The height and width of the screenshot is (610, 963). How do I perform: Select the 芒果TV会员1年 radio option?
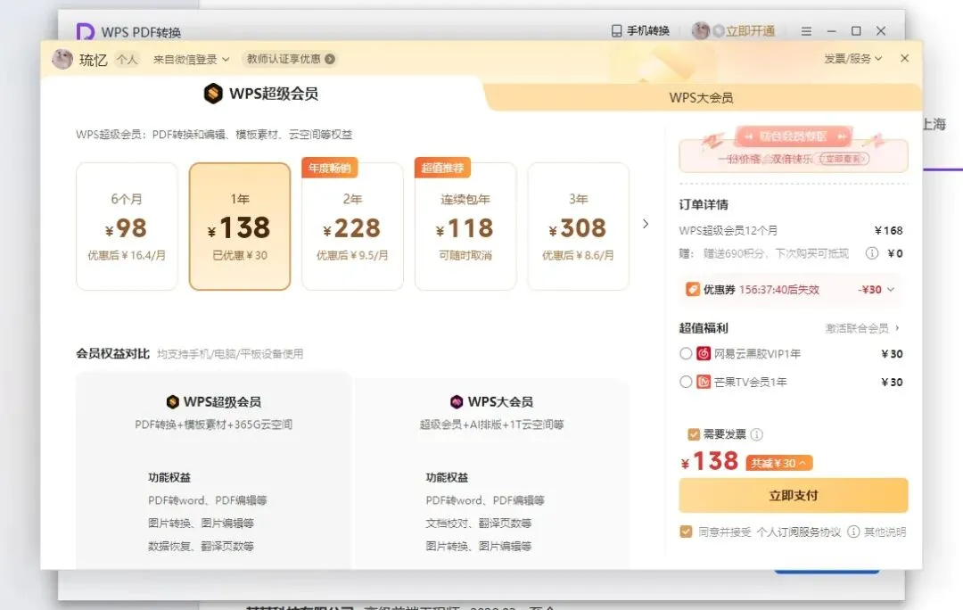click(686, 382)
